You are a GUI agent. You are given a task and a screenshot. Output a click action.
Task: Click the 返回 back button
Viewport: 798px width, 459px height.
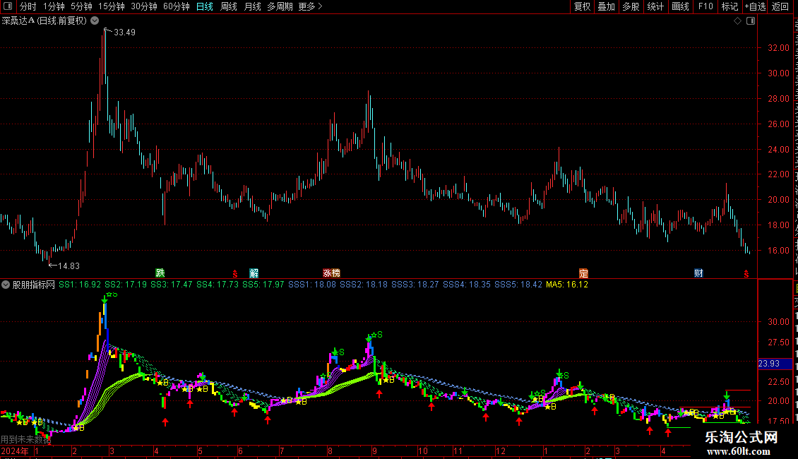pyautogui.click(x=780, y=6)
